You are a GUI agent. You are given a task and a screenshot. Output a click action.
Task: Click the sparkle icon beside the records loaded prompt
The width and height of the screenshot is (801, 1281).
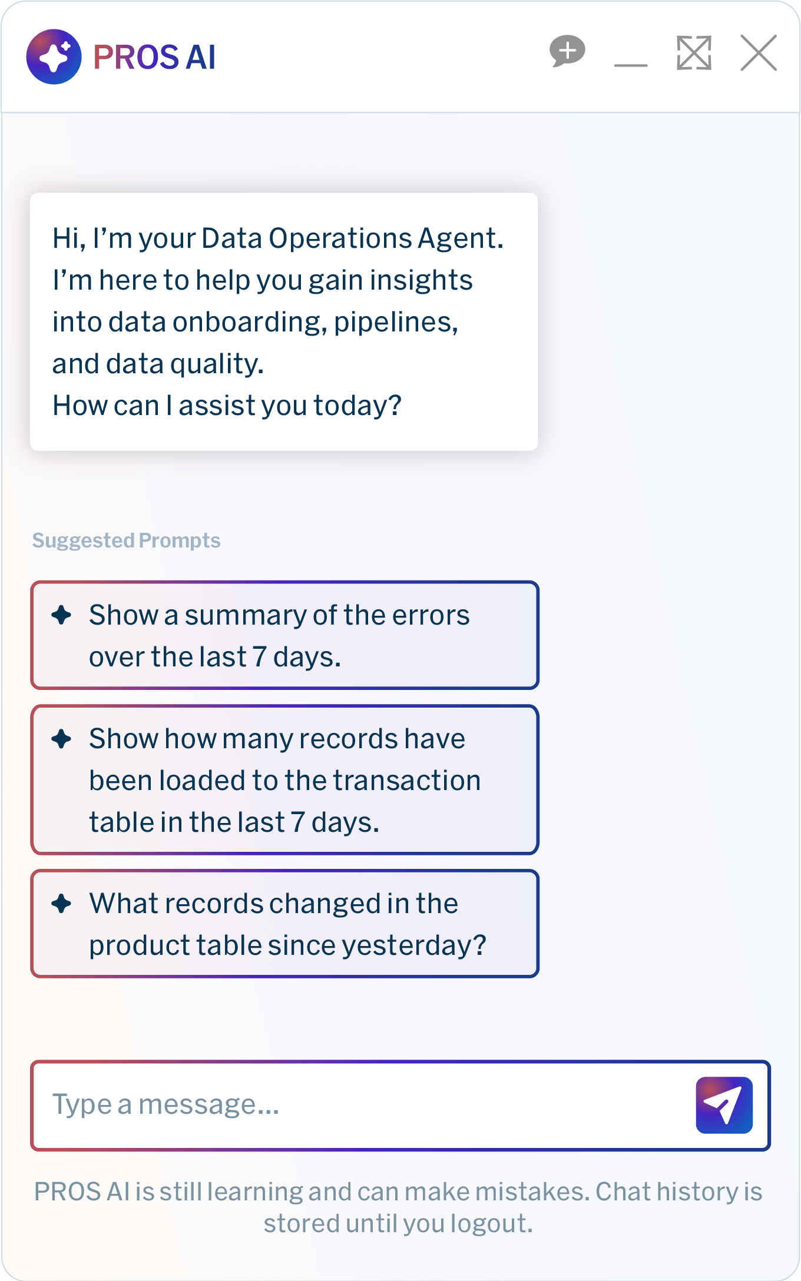(61, 739)
